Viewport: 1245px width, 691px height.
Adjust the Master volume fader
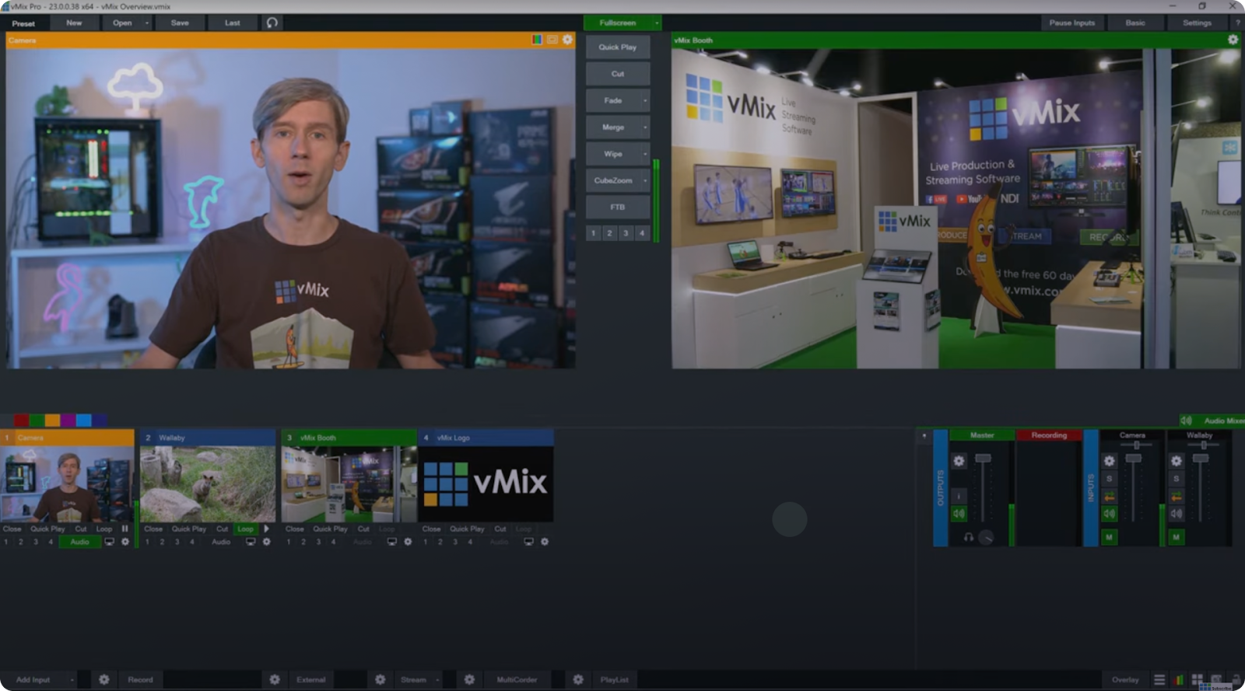pyautogui.click(x=984, y=459)
